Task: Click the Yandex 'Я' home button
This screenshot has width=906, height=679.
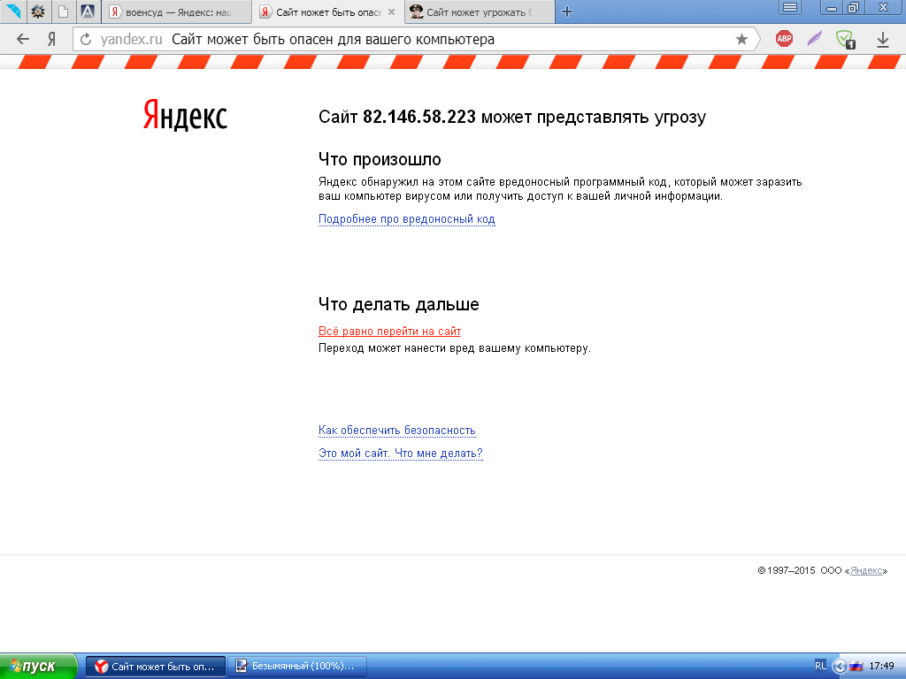Action: (51, 39)
